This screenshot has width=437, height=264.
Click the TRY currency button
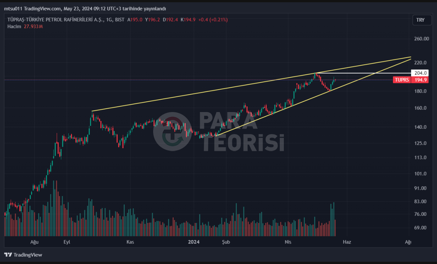coord(422,20)
